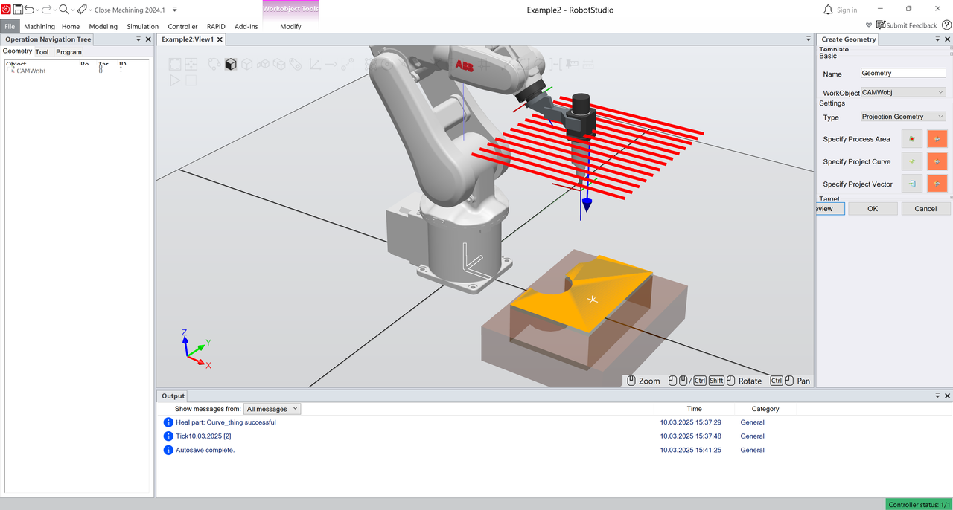The image size is (953, 510).
Task: Toggle the highlighted solid cube selection mode
Action: coord(231,64)
